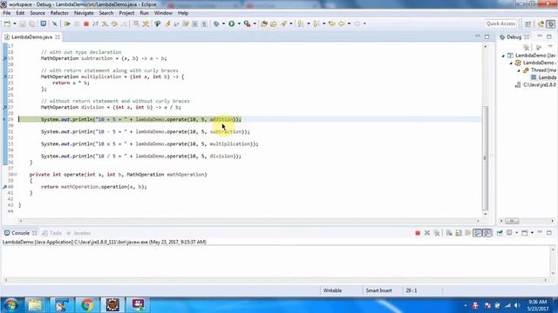Image resolution: width=558 pixels, height=313 pixels.
Task: Open the Refactor menu
Action: pos(59,13)
